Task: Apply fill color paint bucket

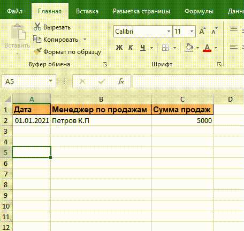Action: pyautogui.click(x=189, y=48)
